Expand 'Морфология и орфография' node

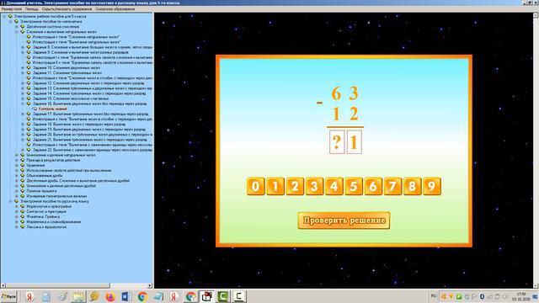point(17,206)
